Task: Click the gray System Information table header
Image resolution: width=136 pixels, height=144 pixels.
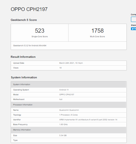Action: coord(69,85)
